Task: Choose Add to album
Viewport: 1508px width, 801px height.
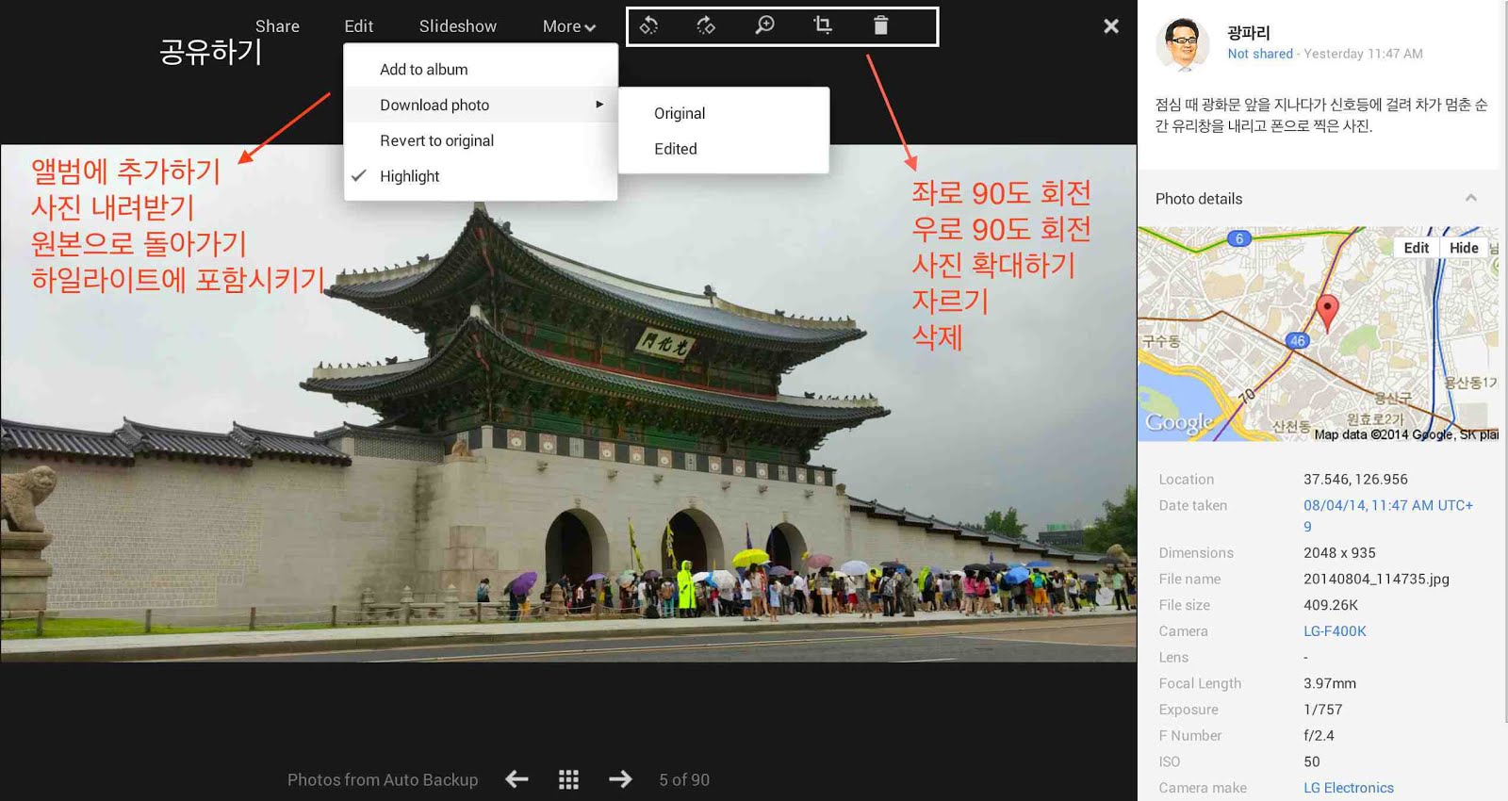Action: pos(424,70)
